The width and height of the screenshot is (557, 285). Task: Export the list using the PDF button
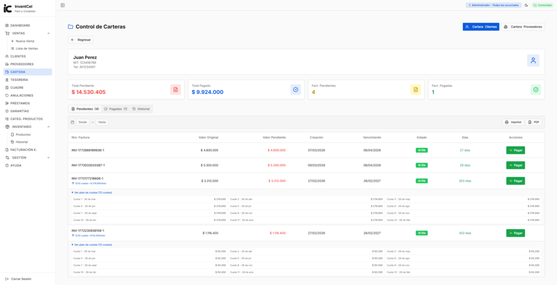[533, 122]
